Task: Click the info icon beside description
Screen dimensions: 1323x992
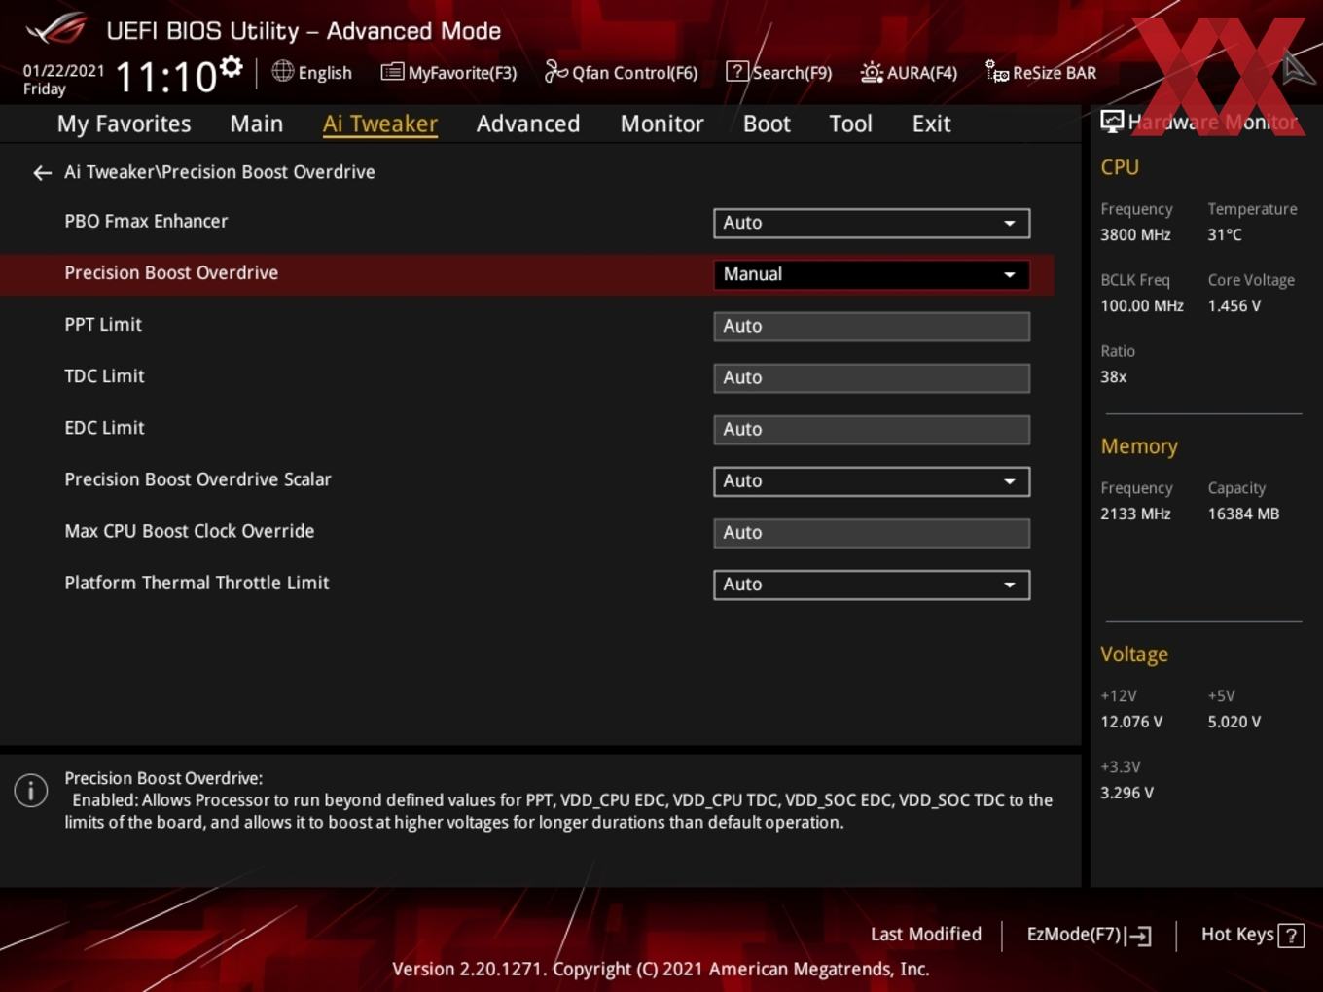Action: tap(31, 791)
